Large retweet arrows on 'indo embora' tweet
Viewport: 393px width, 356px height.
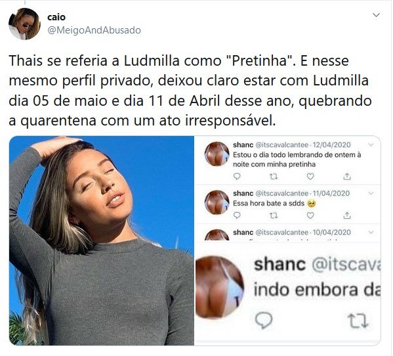(358, 321)
